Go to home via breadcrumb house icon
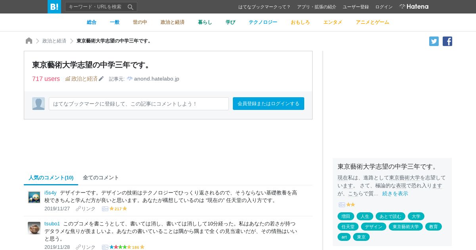476x250 pixels. coord(29,40)
